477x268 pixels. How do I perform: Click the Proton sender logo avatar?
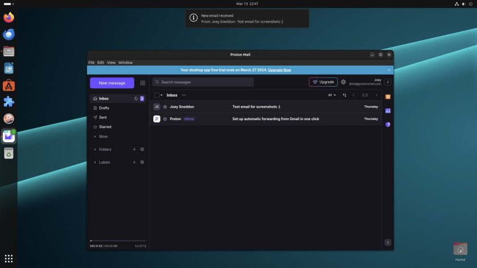click(x=157, y=119)
